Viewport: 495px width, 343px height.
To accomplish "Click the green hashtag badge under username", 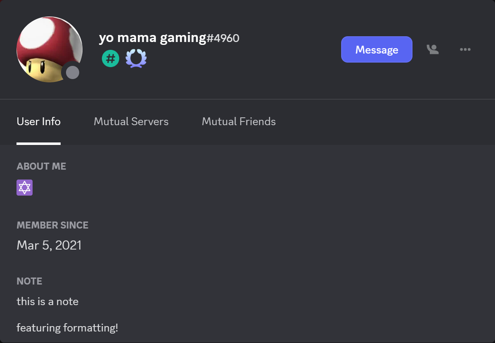I will [110, 58].
